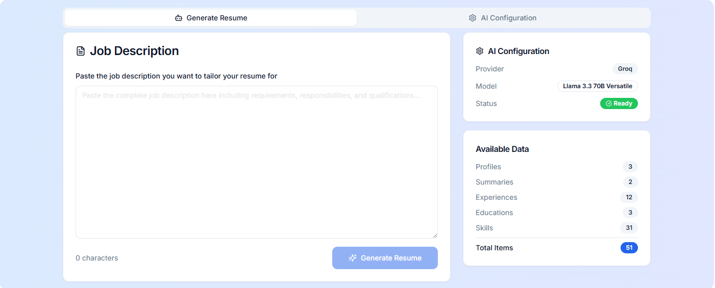Click the Llama 3.3 70B Versatile badge
The width and height of the screenshot is (715, 288).
pyautogui.click(x=597, y=86)
